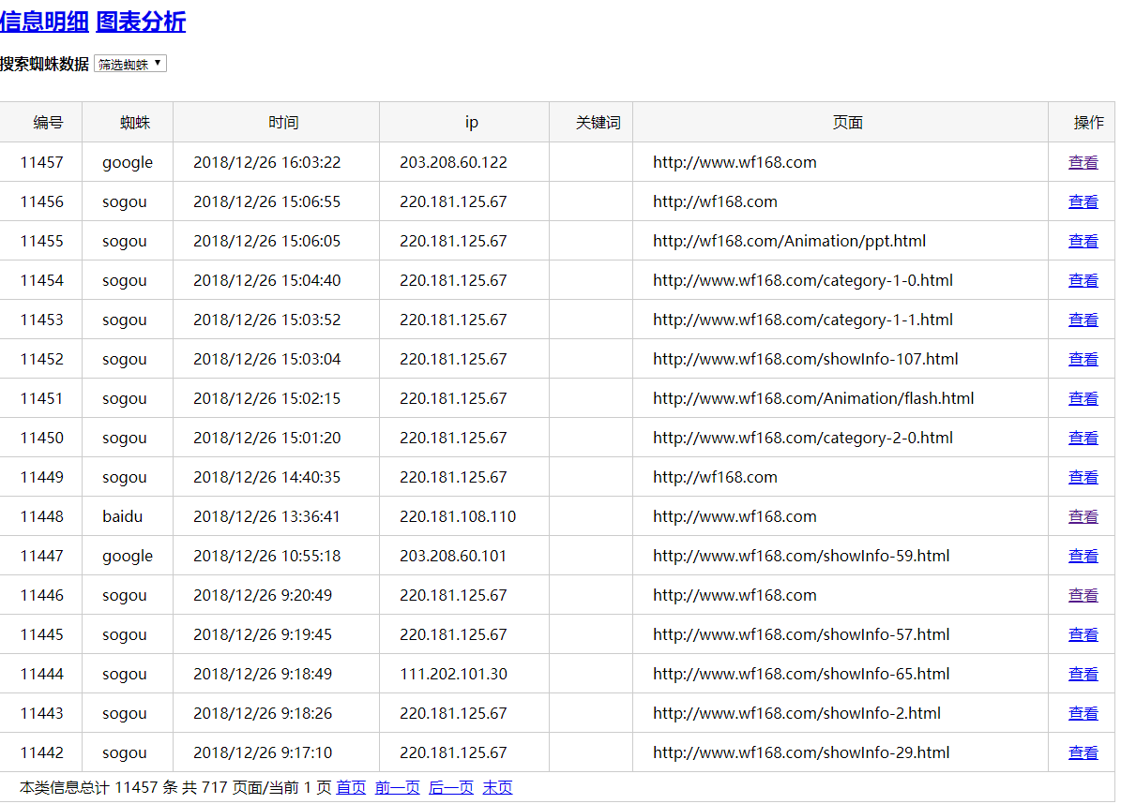The width and height of the screenshot is (1121, 804).
Task: Click 查看 in row 11453
Action: (1083, 320)
